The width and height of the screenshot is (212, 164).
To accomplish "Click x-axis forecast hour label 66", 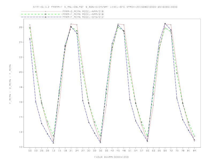I will tap(159, 151).
